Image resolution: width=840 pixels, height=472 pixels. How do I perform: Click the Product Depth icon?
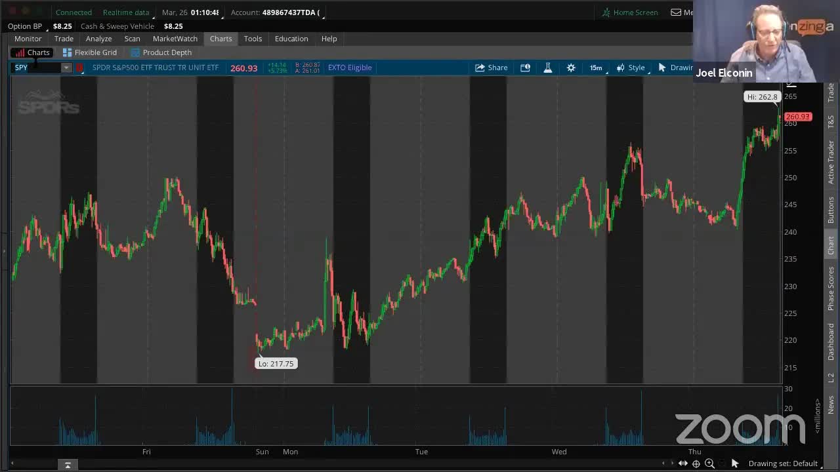136,52
